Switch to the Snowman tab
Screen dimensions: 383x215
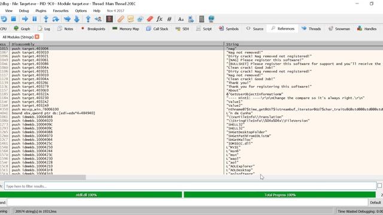(339, 29)
